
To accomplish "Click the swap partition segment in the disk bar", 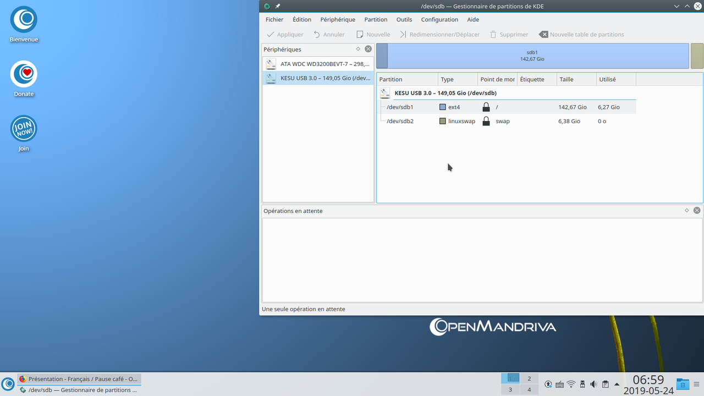I will [697, 56].
